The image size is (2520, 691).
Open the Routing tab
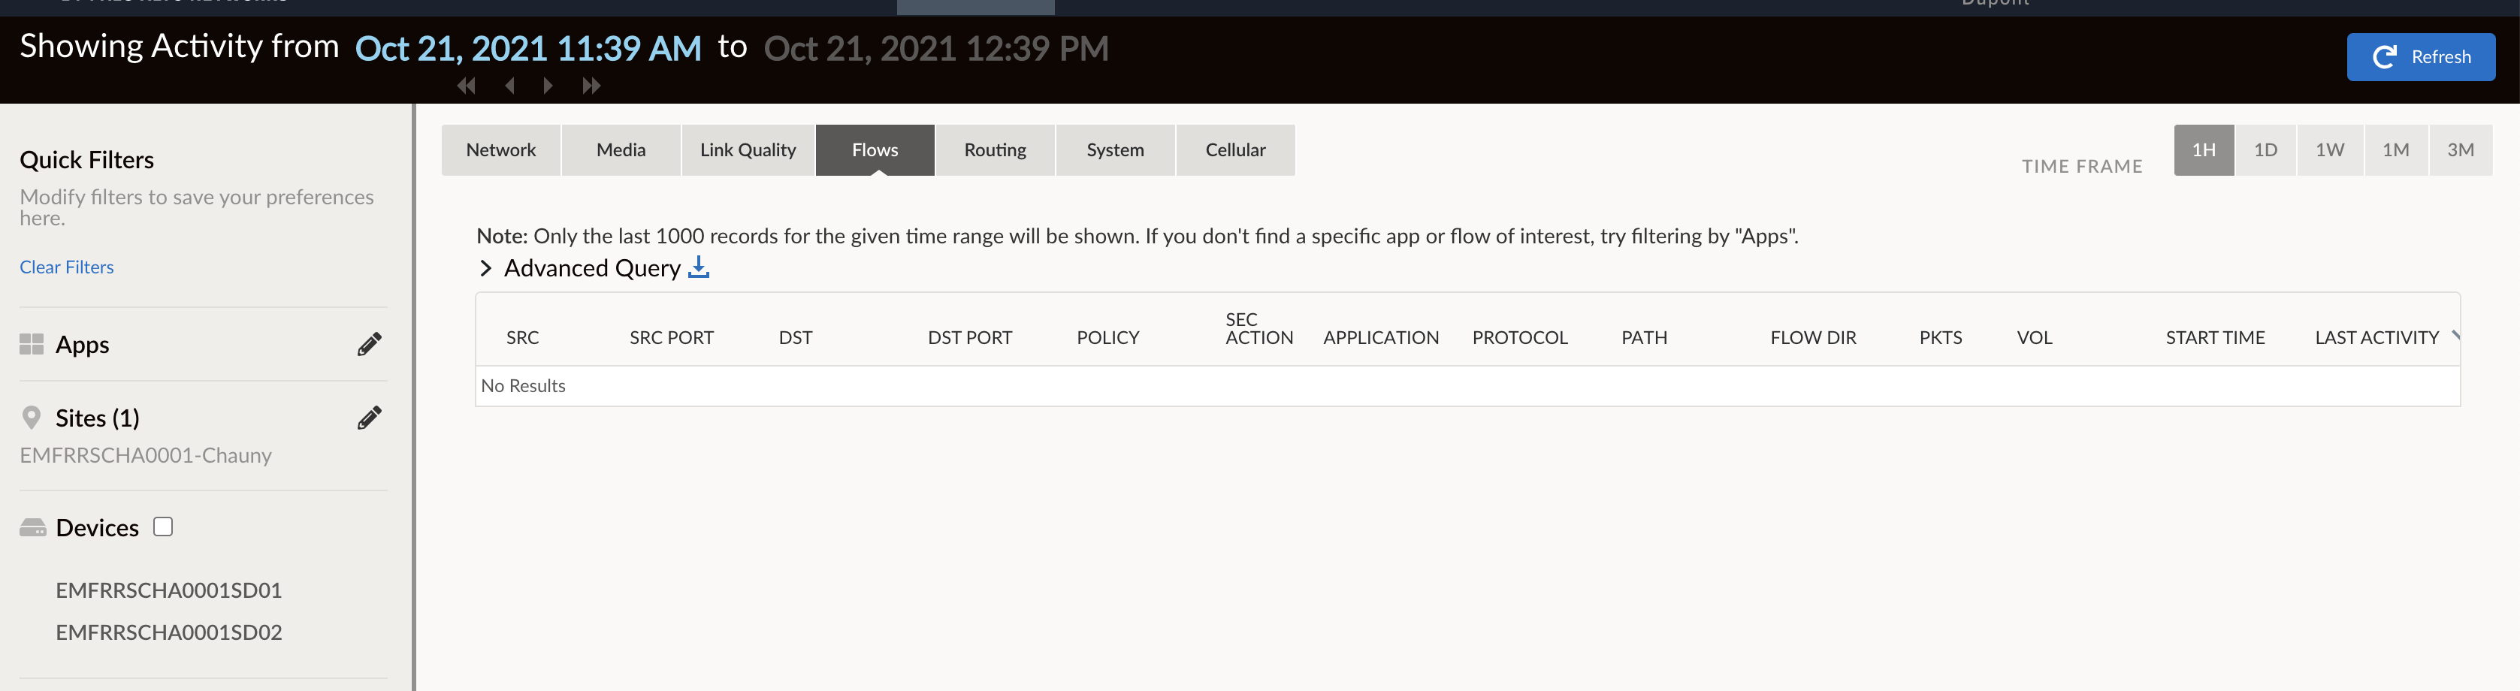(995, 149)
